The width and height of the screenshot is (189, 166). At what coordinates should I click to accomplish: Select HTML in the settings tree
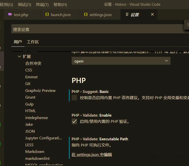click(30, 111)
